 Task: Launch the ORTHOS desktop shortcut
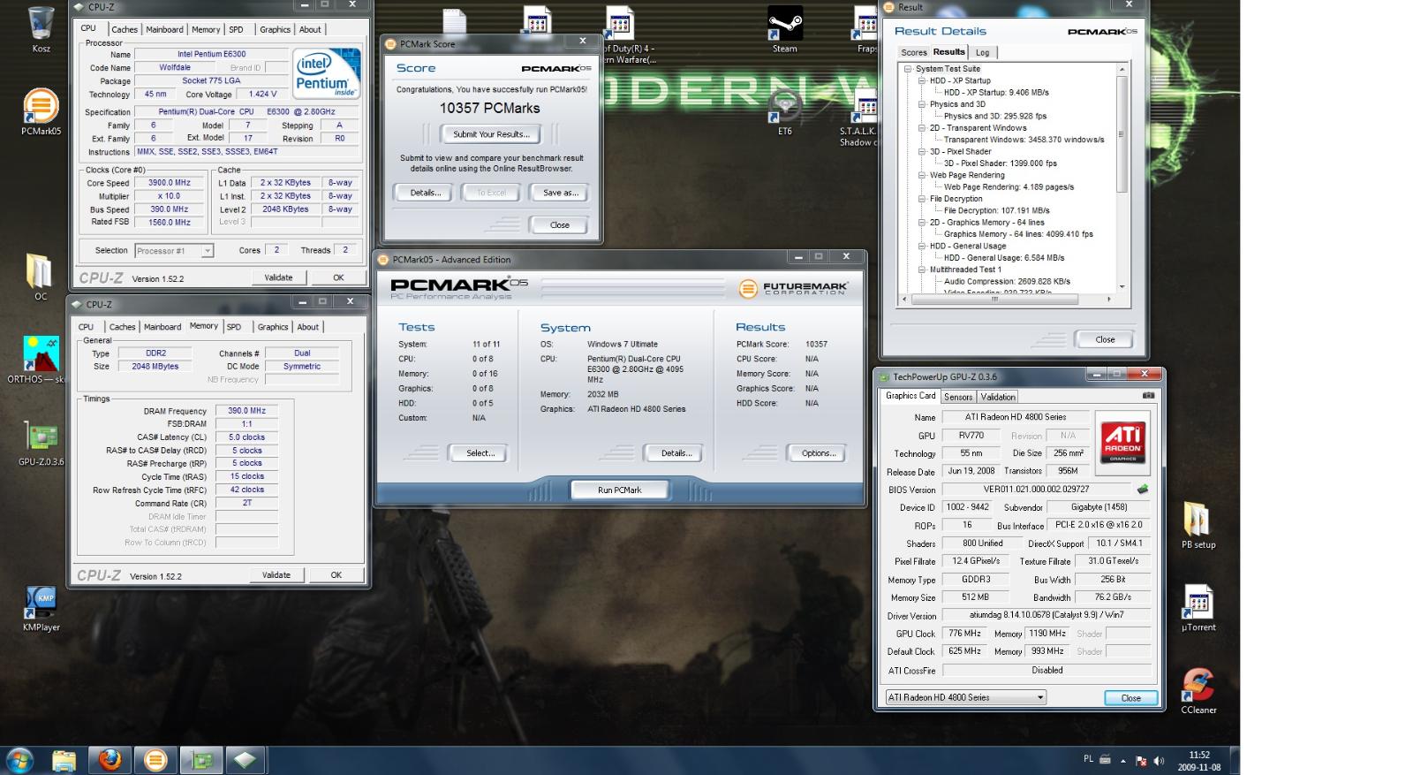pyautogui.click(x=35, y=360)
